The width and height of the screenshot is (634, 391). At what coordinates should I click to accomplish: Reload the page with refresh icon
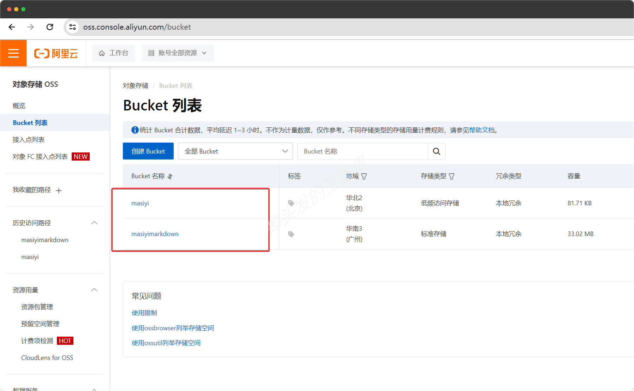(x=50, y=27)
